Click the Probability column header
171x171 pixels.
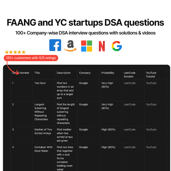108,73
